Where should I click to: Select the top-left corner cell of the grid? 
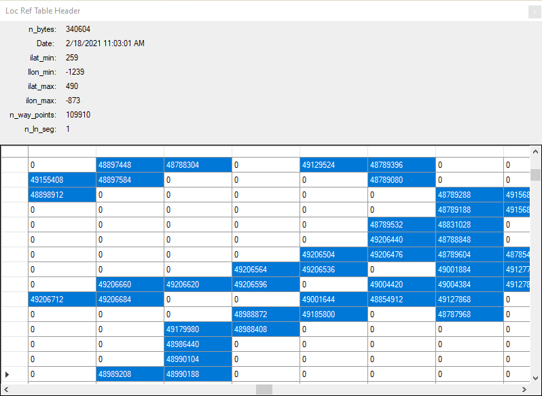[x=14, y=151]
